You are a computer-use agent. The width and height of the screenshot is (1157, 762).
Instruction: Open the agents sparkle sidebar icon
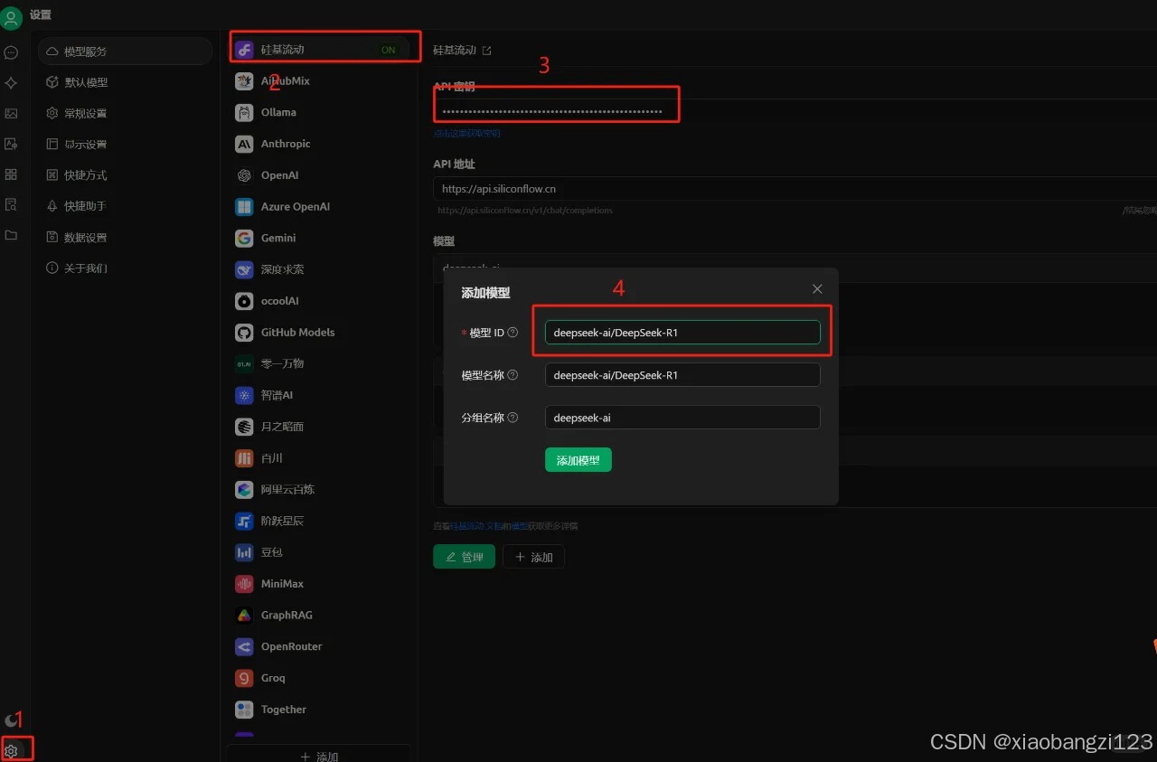[11, 83]
